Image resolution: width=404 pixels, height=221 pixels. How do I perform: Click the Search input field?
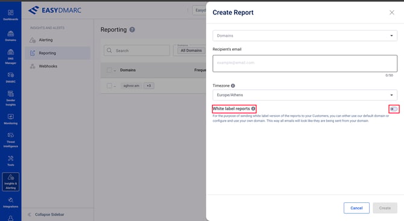(x=137, y=51)
